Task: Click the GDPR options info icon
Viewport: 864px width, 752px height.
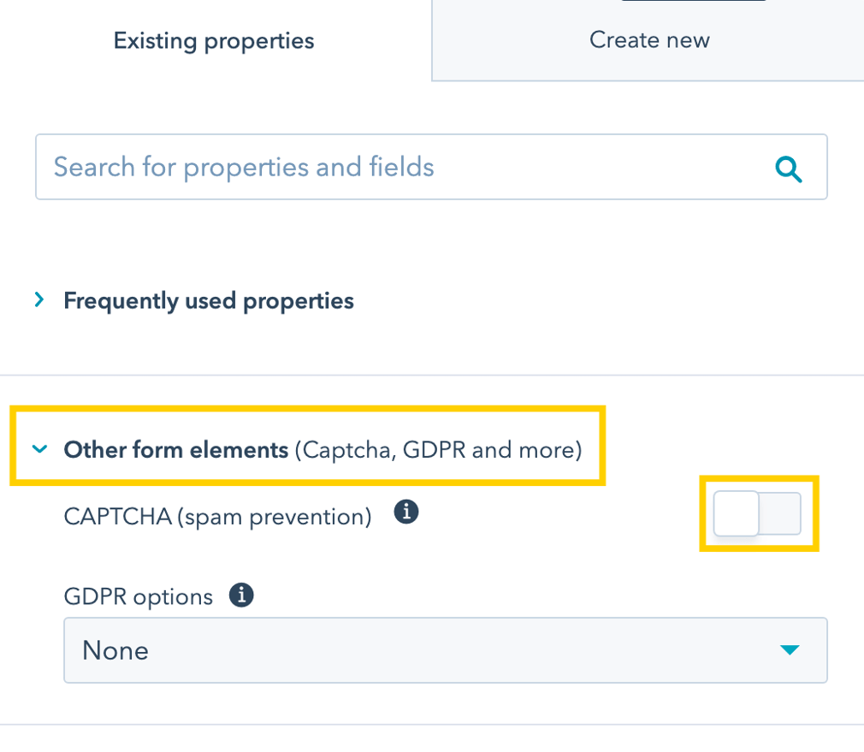Action: pyautogui.click(x=242, y=594)
